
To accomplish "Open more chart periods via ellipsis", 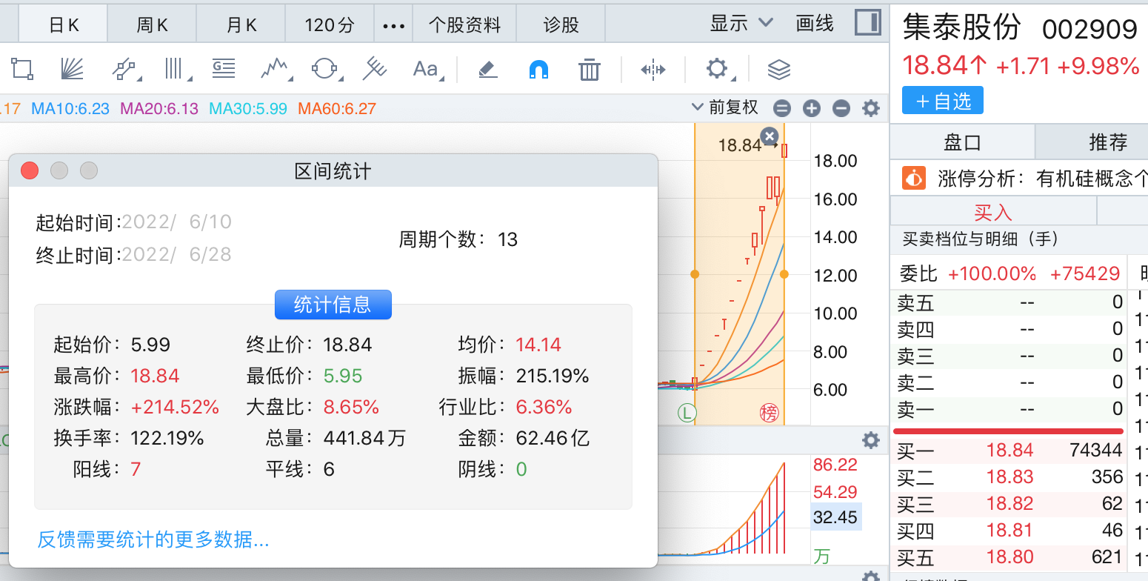I will click(x=393, y=25).
